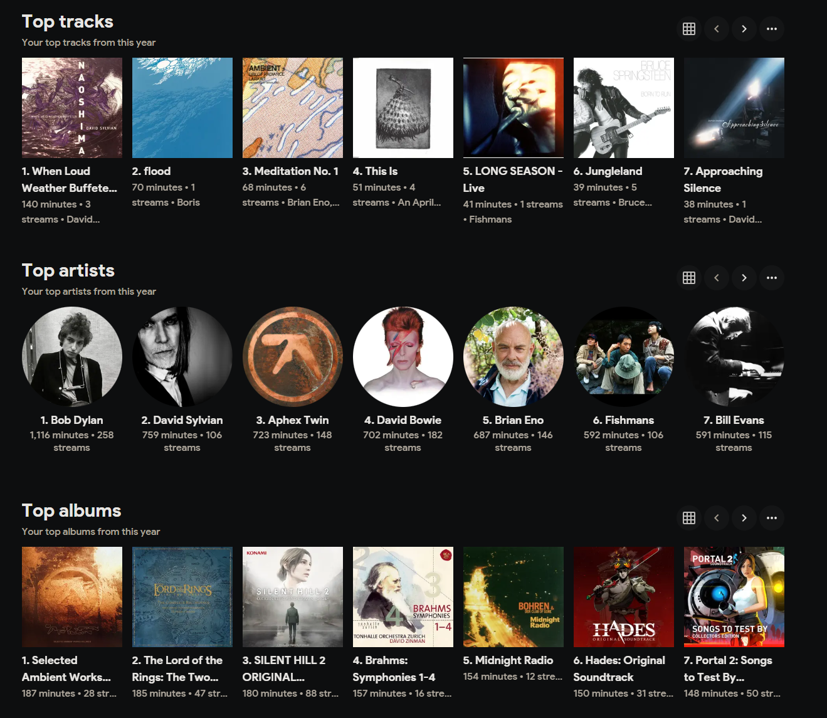Open the Fishmans artist name link
Screen dimensions: 827x718
[623, 420]
